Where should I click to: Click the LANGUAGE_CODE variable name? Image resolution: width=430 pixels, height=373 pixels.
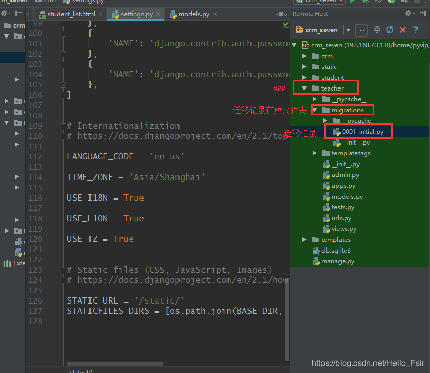(100, 156)
